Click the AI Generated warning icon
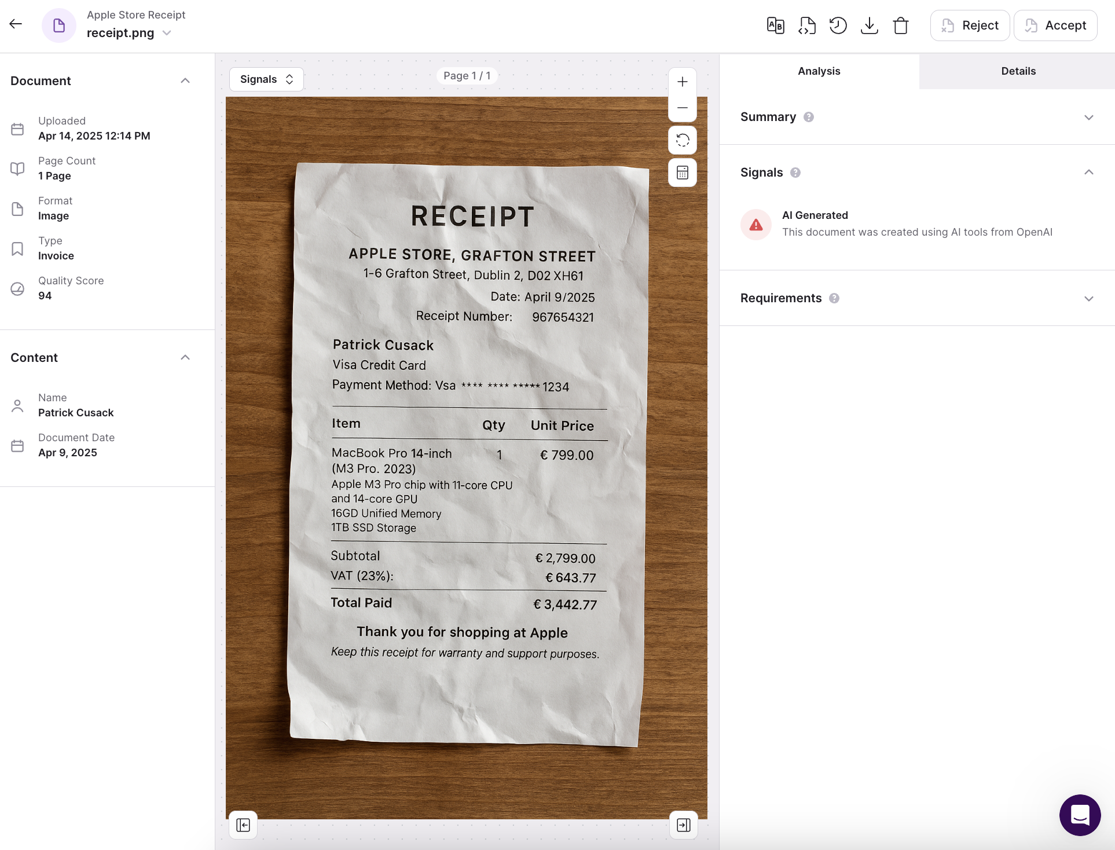1115x850 pixels. [756, 225]
